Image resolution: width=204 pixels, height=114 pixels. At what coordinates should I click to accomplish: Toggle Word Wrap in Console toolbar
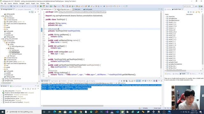[135, 81]
